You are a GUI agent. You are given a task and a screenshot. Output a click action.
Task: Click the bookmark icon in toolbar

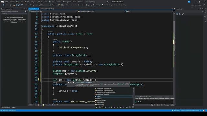click(102, 5)
